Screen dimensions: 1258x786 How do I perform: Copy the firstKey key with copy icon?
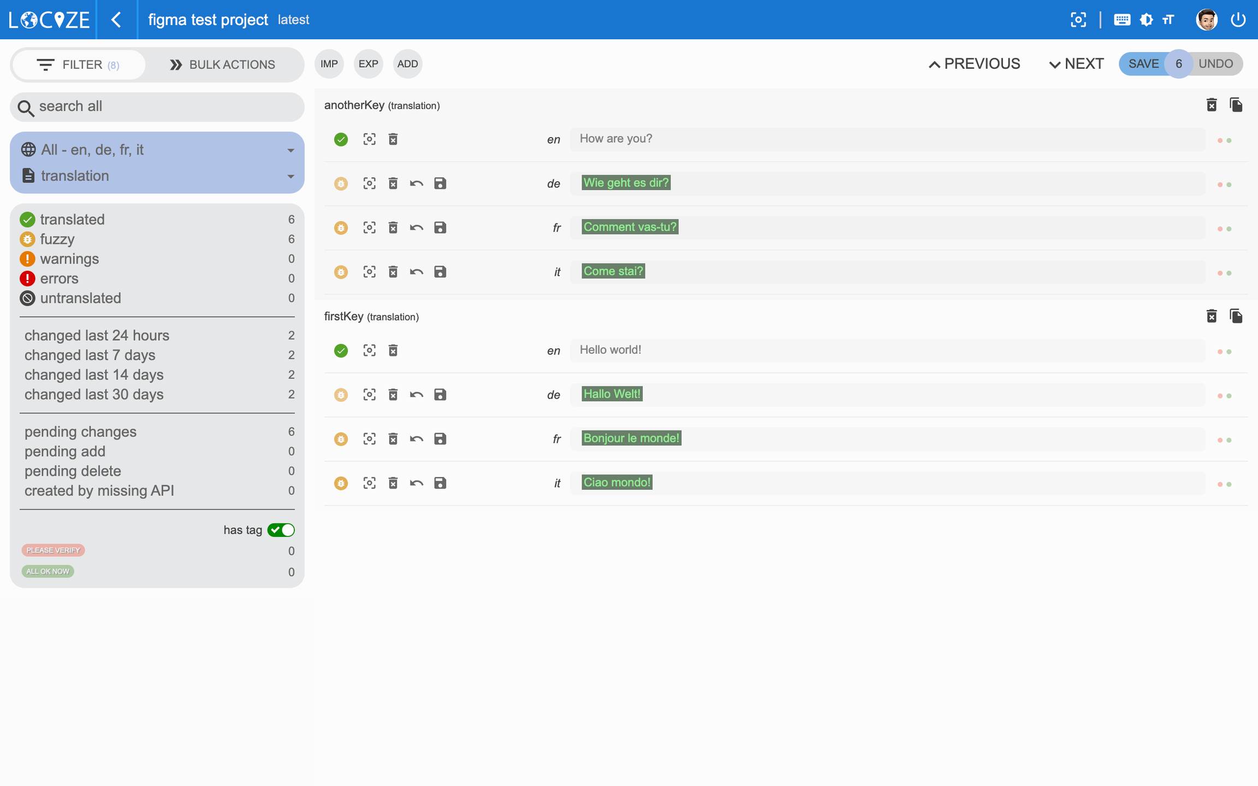1236,316
